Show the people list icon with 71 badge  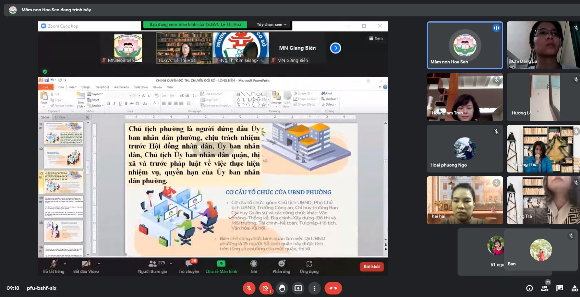point(545,288)
